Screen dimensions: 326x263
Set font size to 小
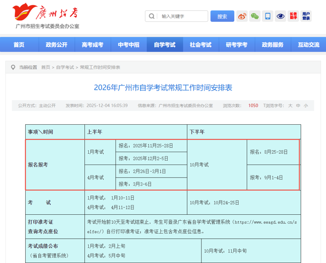(306, 105)
